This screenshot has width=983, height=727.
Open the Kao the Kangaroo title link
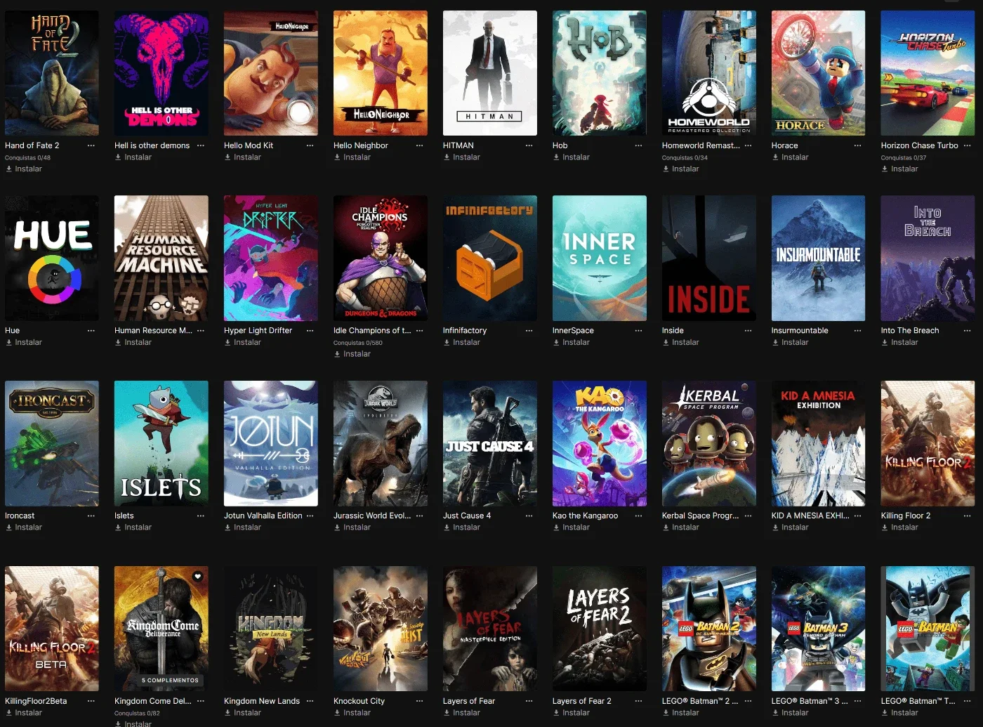coord(586,516)
